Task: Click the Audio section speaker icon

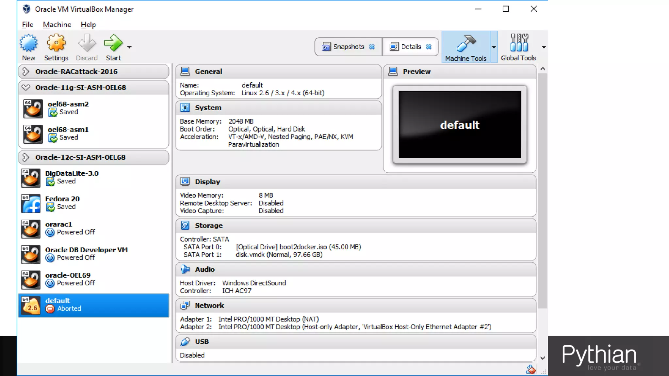Action: (185, 269)
